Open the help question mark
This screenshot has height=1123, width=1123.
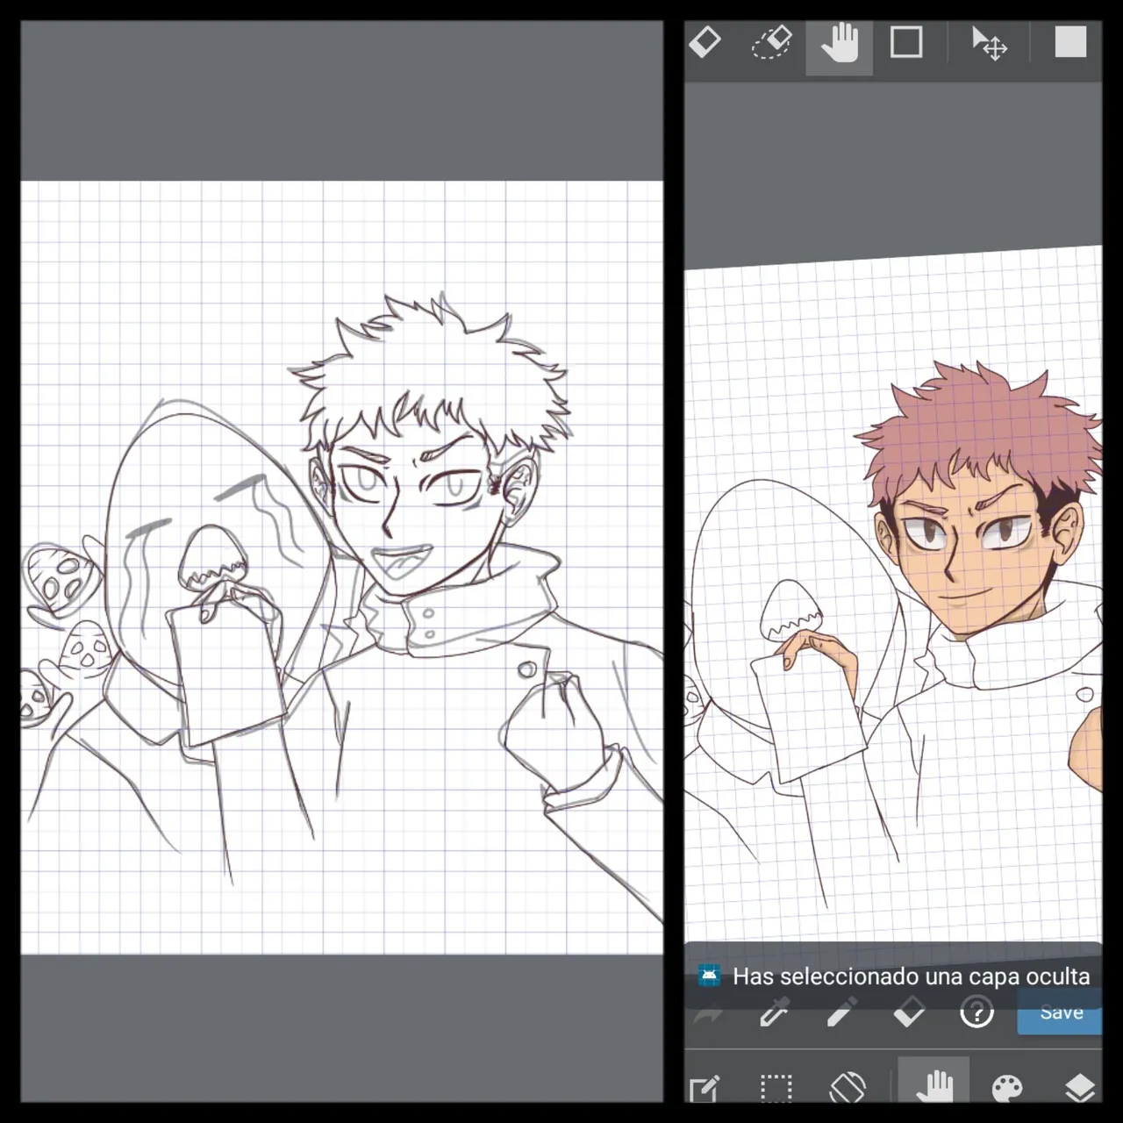click(x=976, y=1013)
